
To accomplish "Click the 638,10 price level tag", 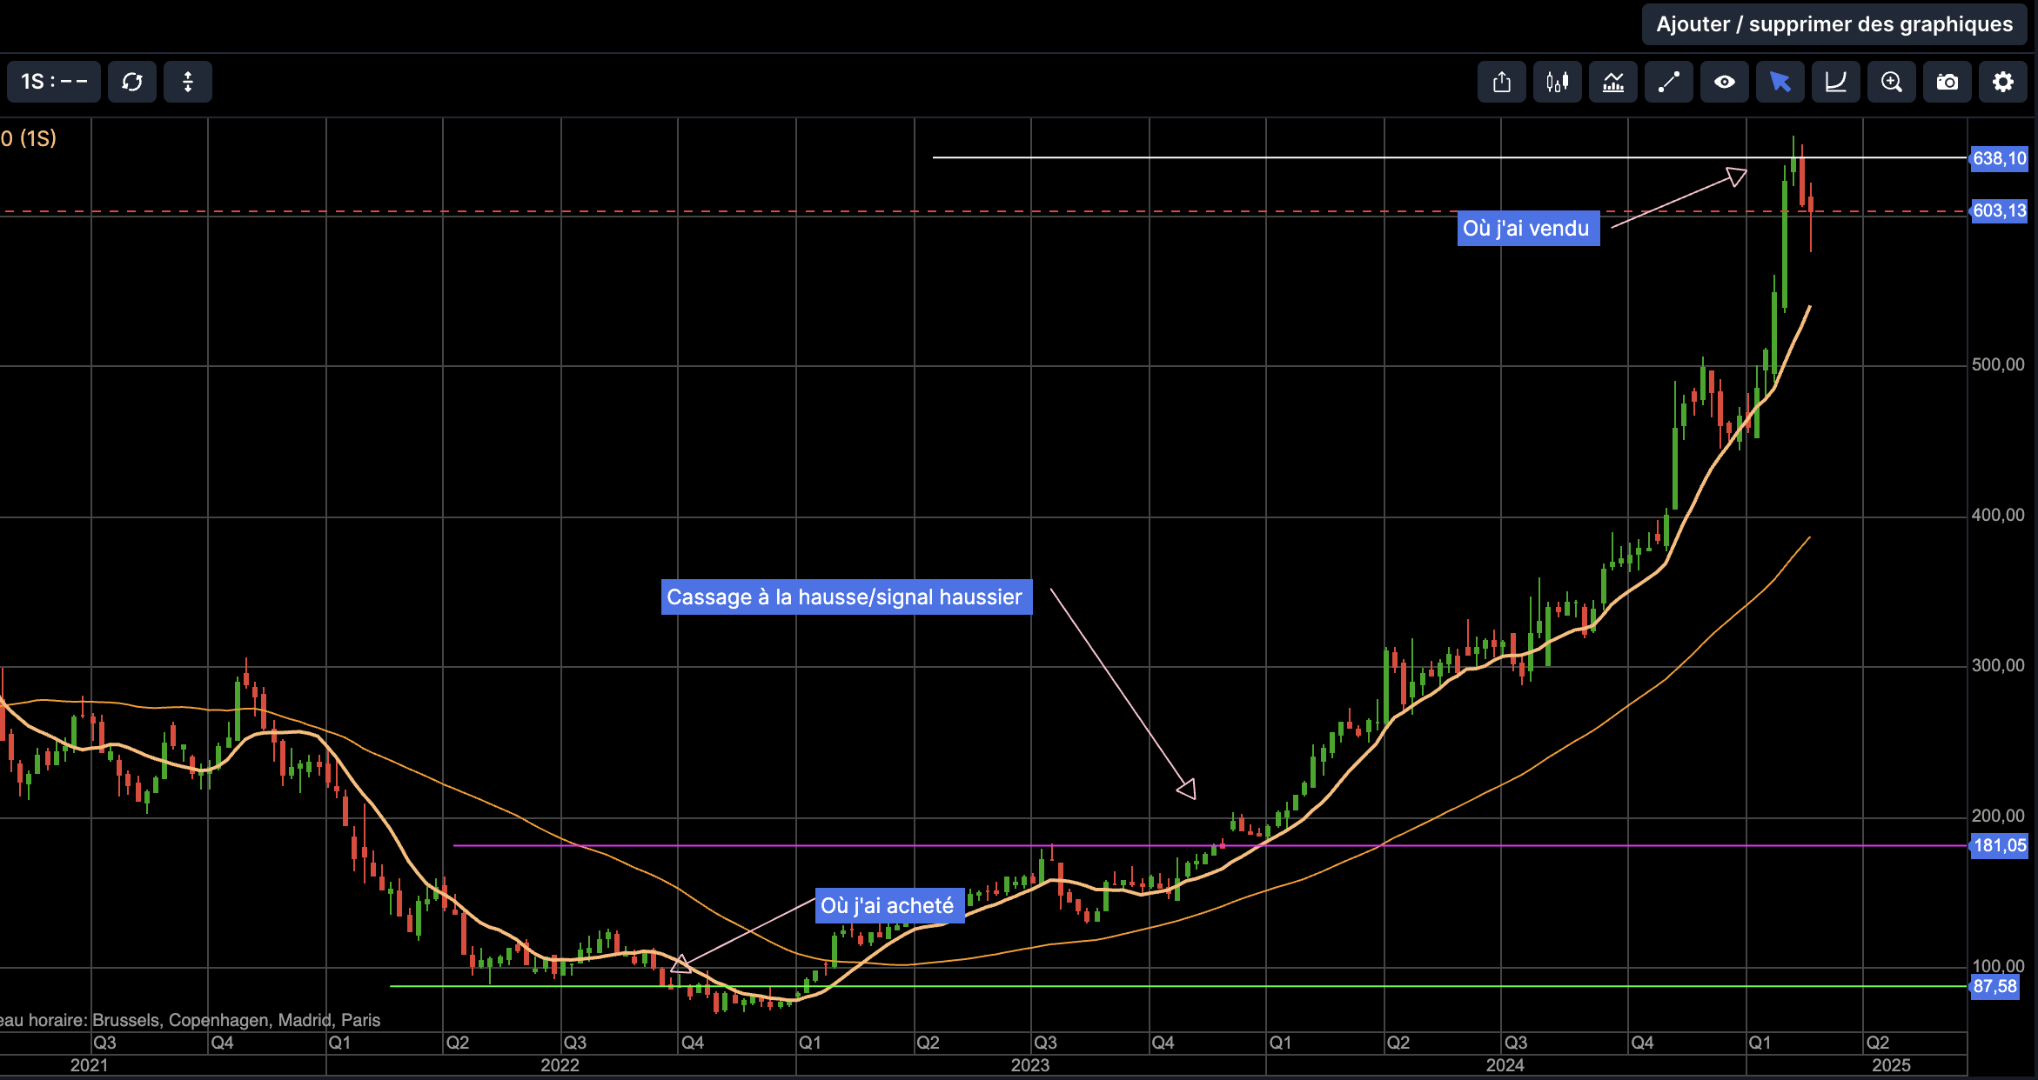I will (1999, 158).
